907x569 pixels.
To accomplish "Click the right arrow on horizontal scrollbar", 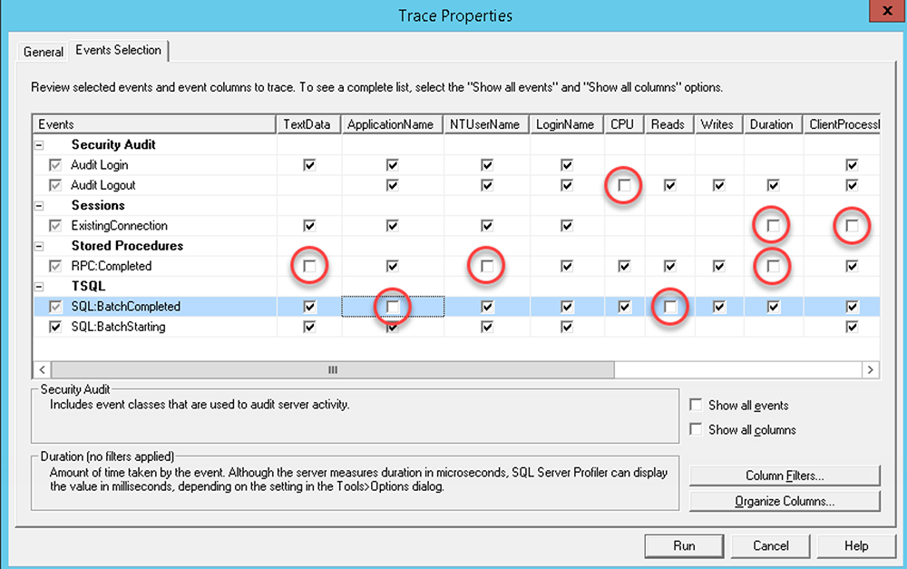I will (870, 369).
